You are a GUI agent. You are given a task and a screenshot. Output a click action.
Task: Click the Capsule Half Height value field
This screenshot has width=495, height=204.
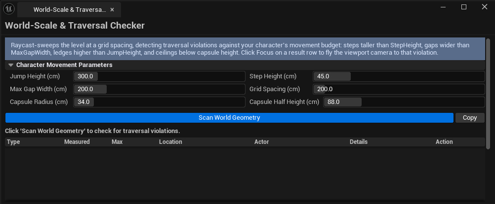tap(404, 102)
